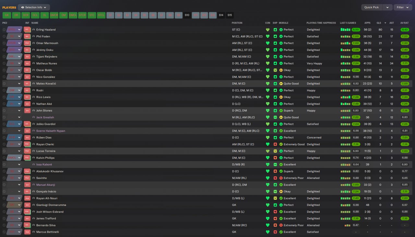Click the morale icon for Mateo Kovačić
The height and width of the screenshot is (237, 415).
[281, 84]
